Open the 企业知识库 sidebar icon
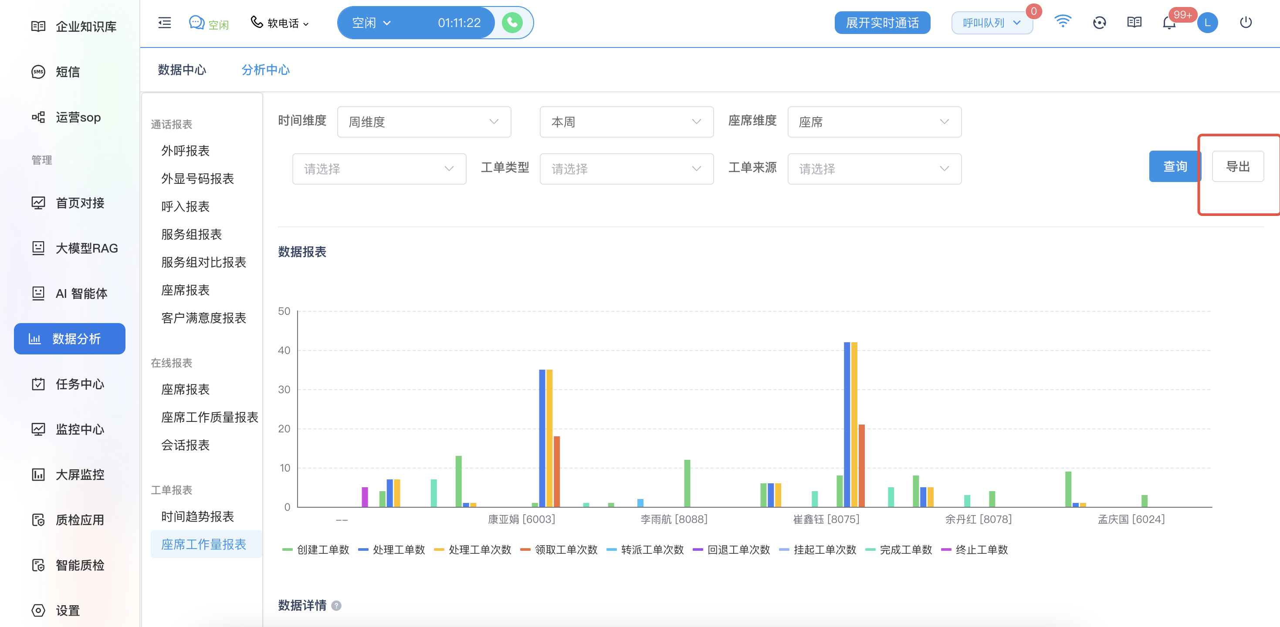This screenshot has width=1280, height=627. [x=38, y=26]
